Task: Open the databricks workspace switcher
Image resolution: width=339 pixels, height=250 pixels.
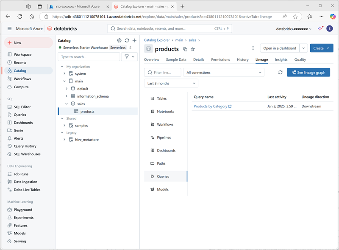Action: 294,29
